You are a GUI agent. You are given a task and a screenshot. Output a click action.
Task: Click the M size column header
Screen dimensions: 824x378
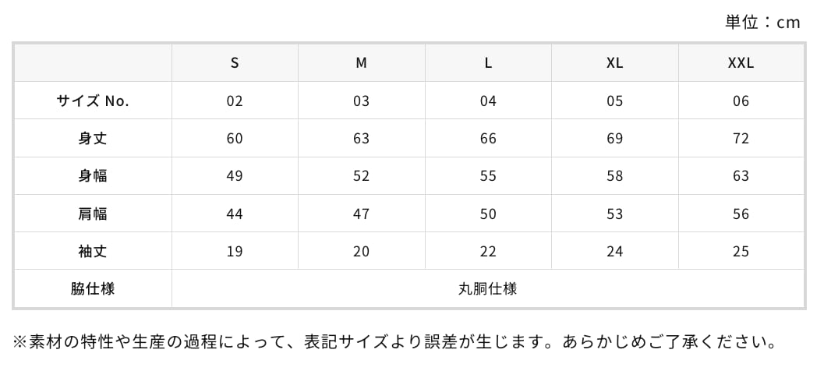(x=362, y=63)
